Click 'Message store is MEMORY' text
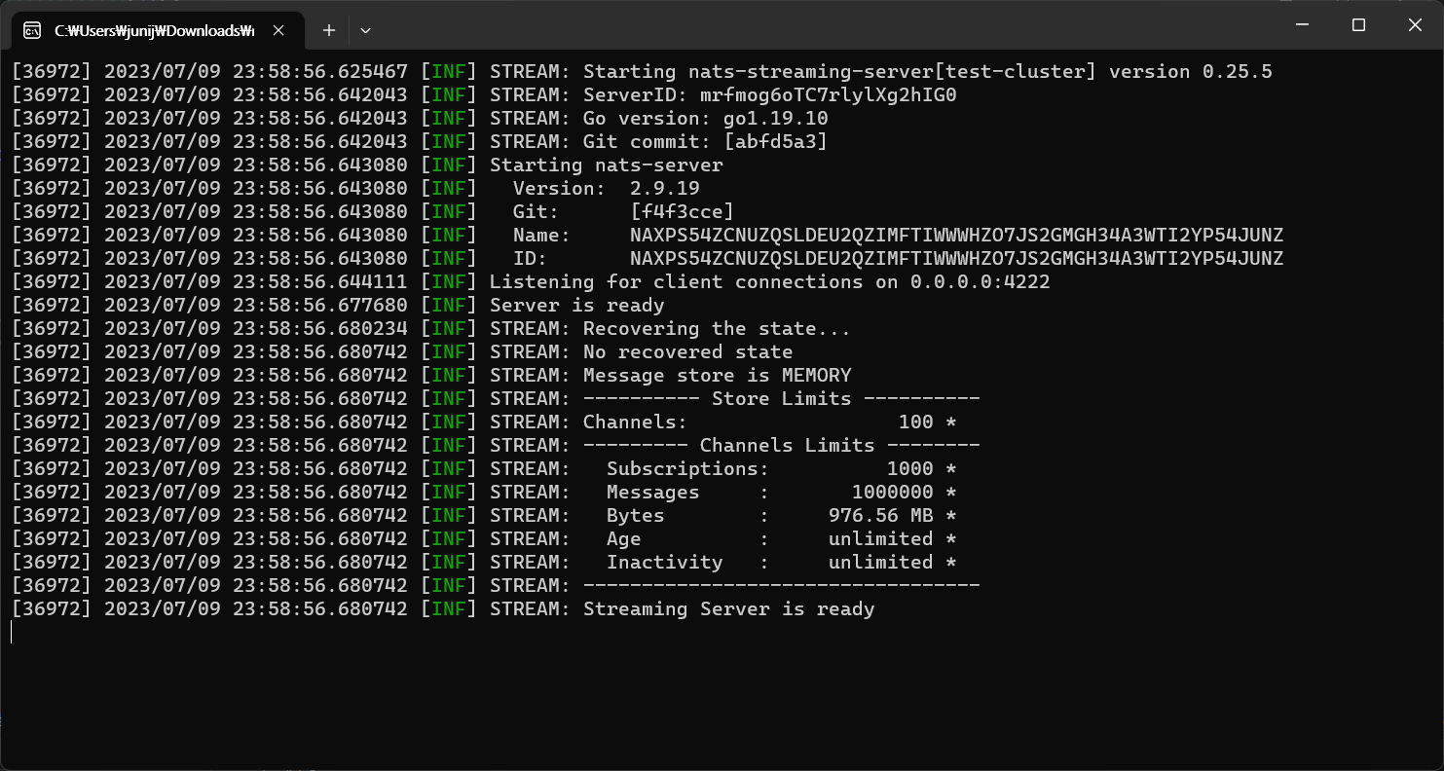 point(718,376)
